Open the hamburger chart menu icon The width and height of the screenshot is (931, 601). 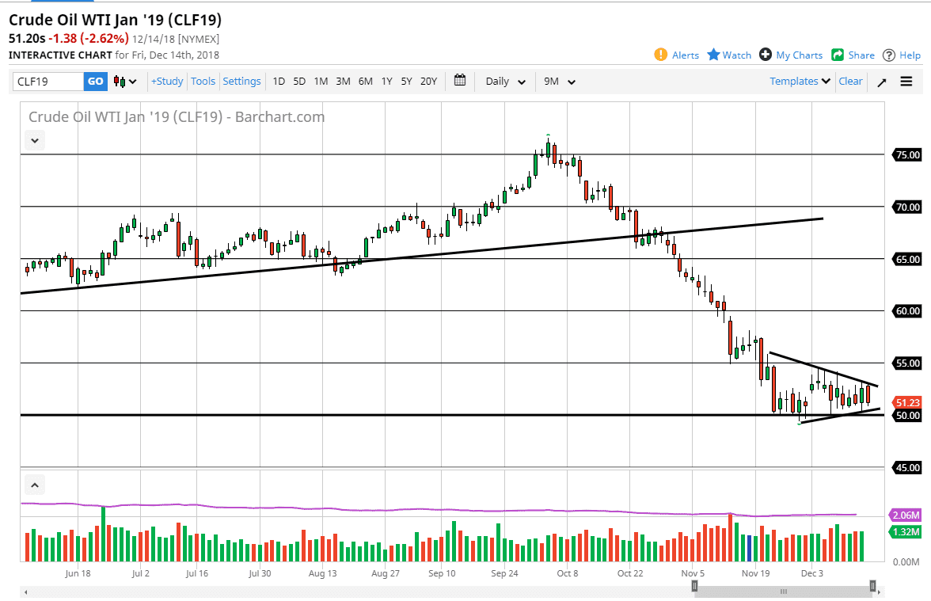(906, 81)
